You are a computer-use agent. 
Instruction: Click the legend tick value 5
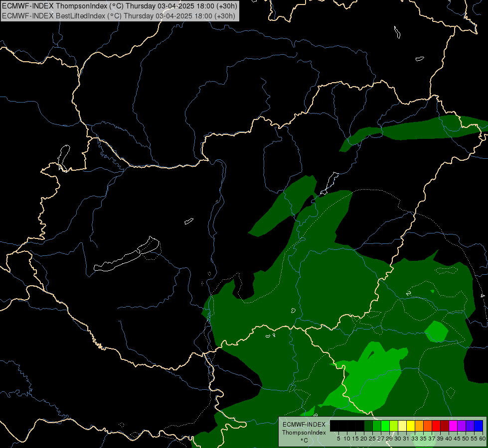[x=338, y=439]
